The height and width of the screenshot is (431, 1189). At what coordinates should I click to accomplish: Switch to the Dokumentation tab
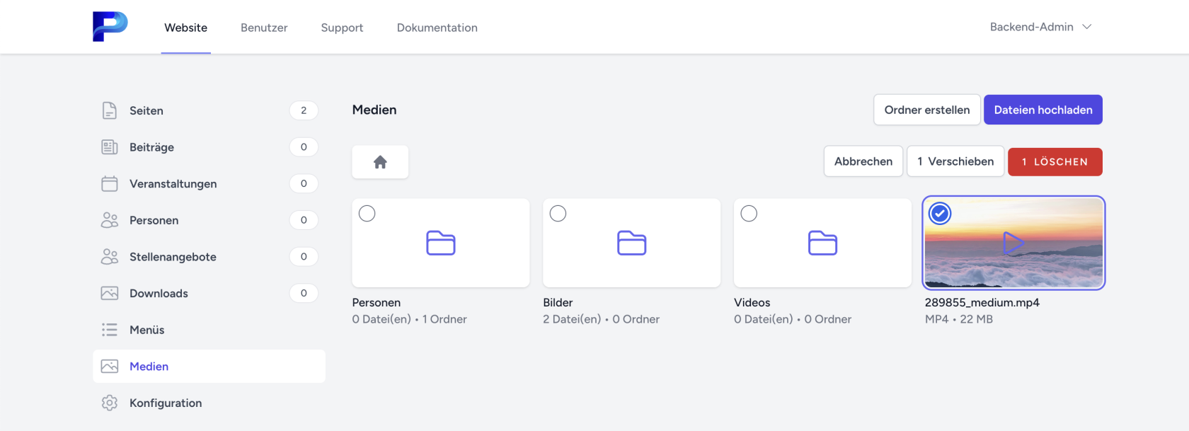437,28
